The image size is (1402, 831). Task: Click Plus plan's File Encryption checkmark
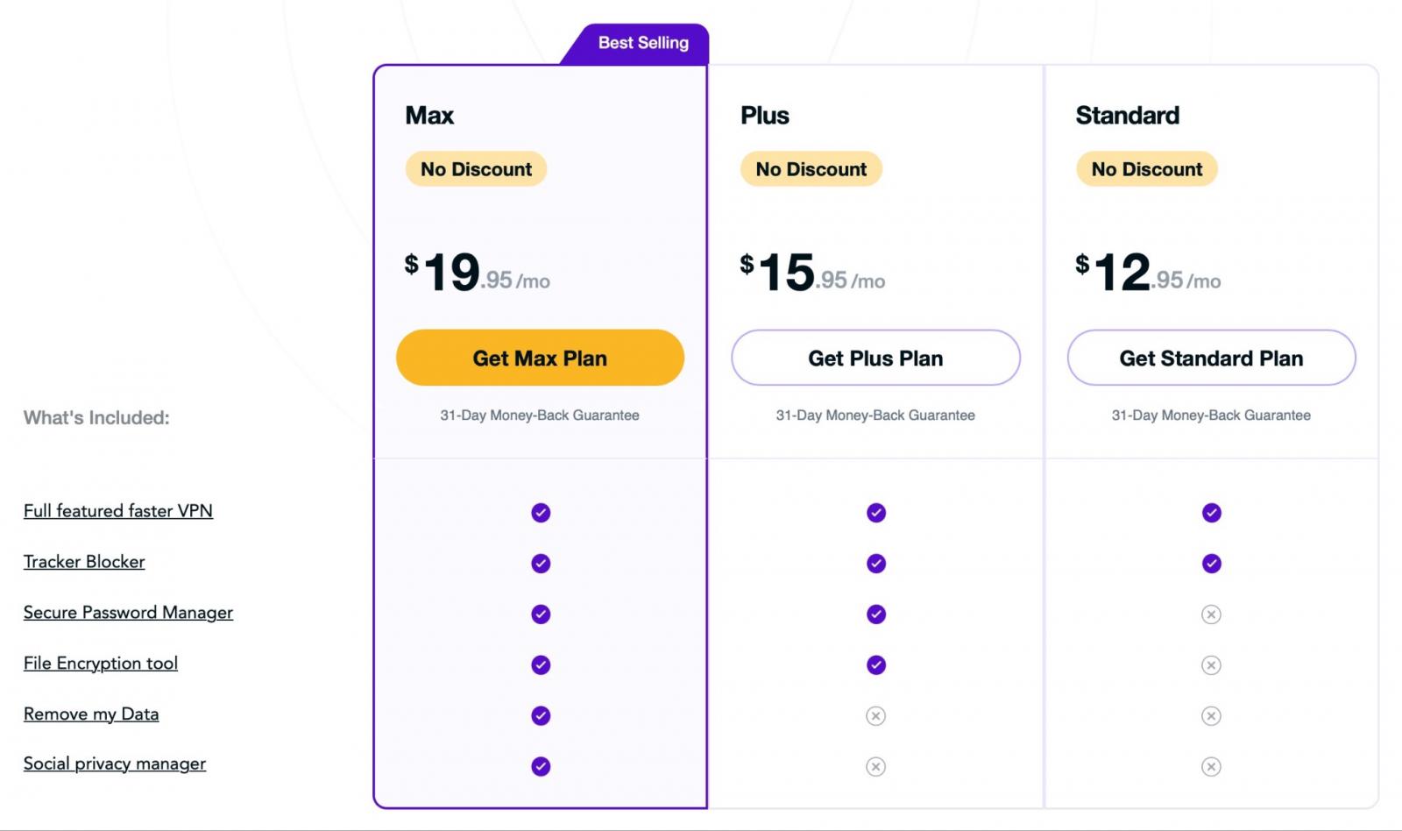[x=875, y=665]
